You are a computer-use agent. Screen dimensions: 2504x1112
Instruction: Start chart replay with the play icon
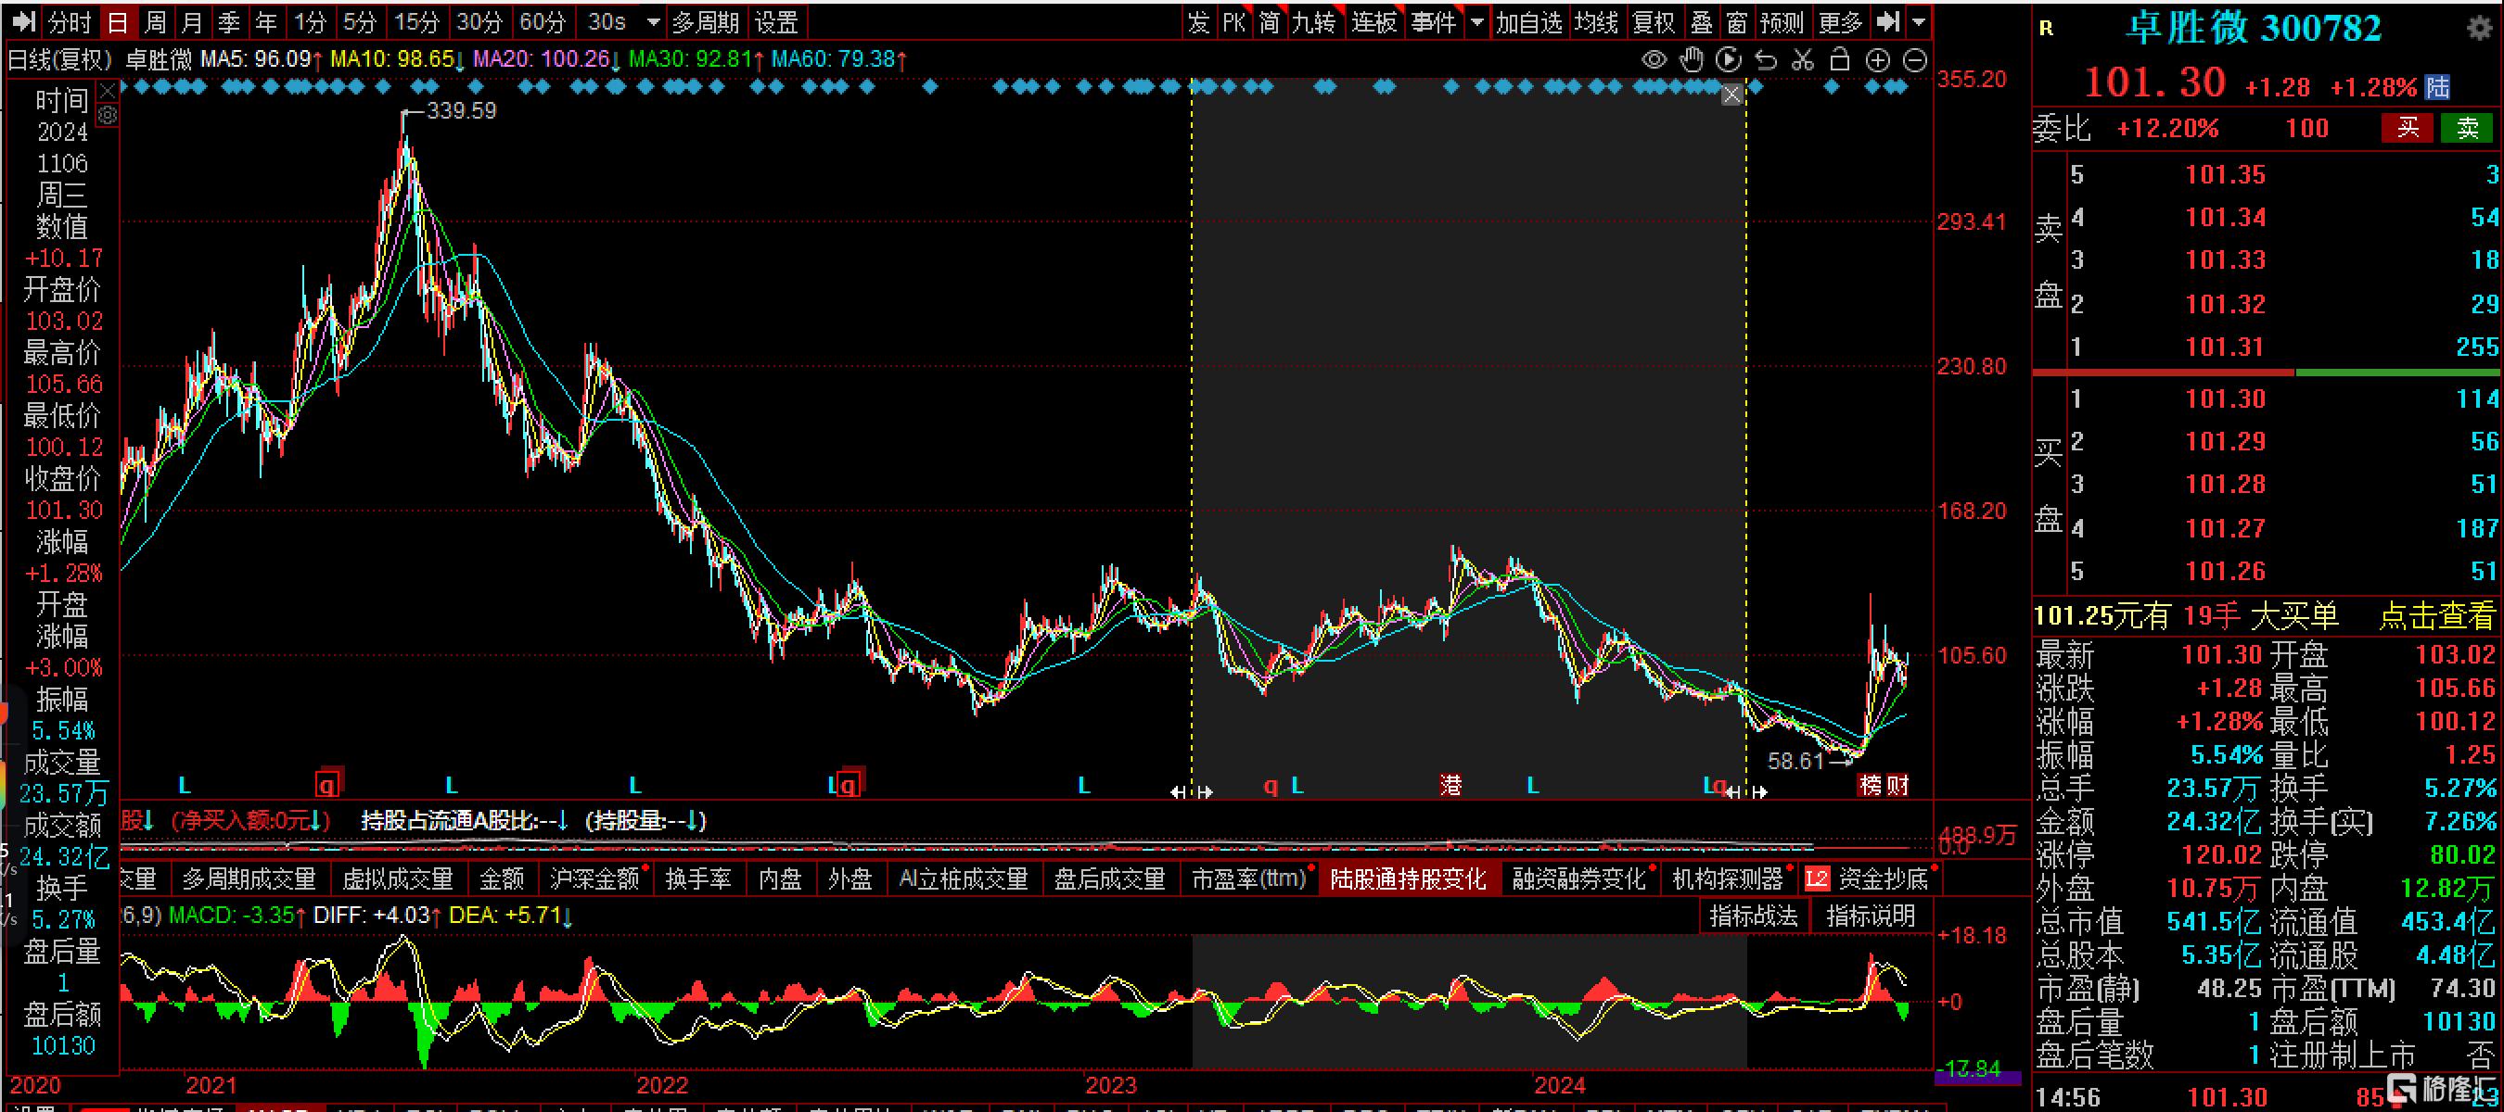point(1729,59)
